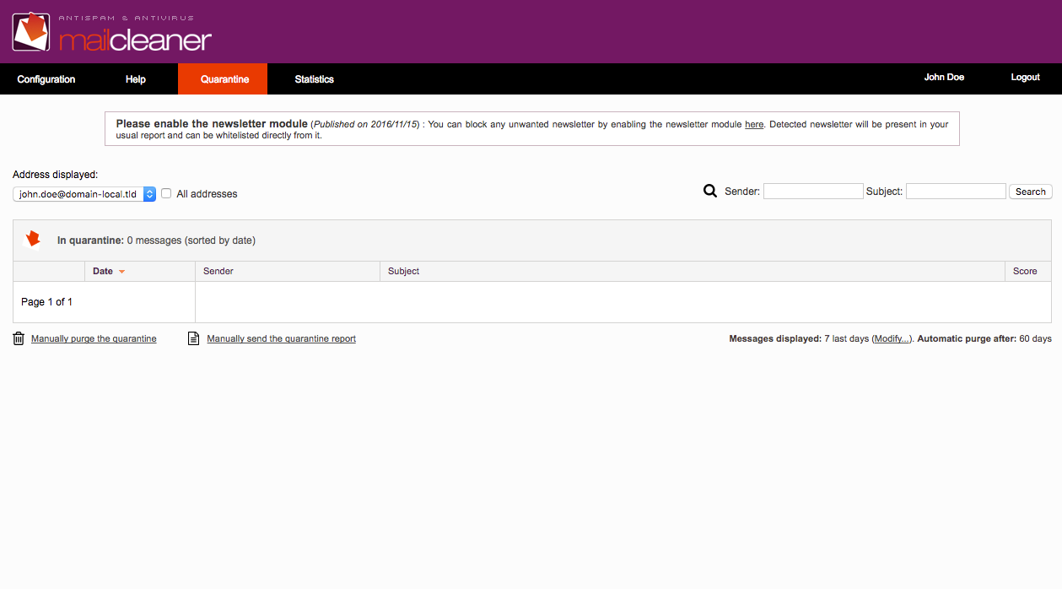Image resolution: width=1062 pixels, height=589 pixels.
Task: Click the 'here' link to enable newsletter module
Action: 754,124
